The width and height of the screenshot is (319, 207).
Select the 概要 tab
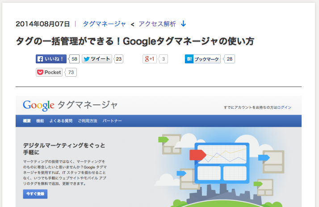tap(27, 121)
